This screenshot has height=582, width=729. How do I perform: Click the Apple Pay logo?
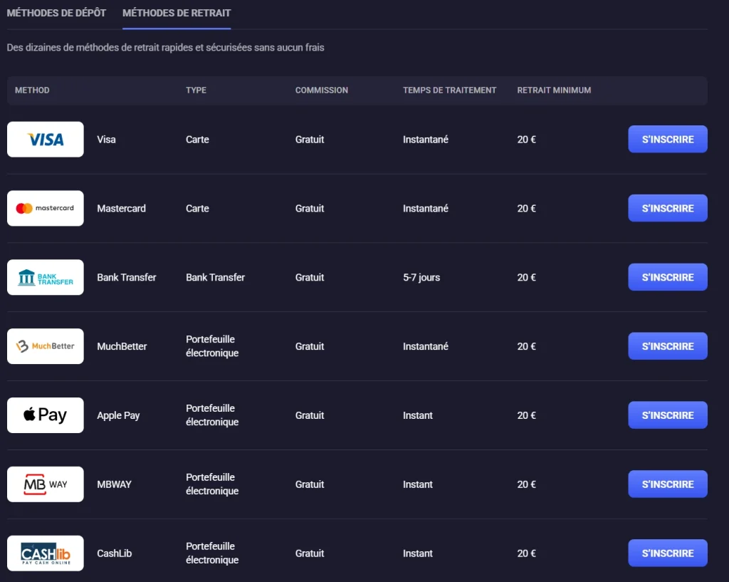[46, 415]
